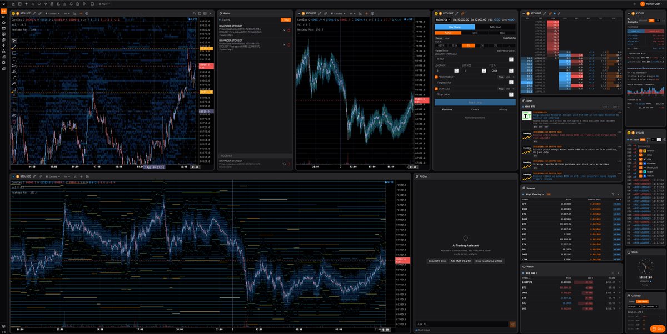Image resolution: width=667 pixels, height=334 pixels.
Task: Toggle the Stop Loss checkbox
Action: pos(436,89)
